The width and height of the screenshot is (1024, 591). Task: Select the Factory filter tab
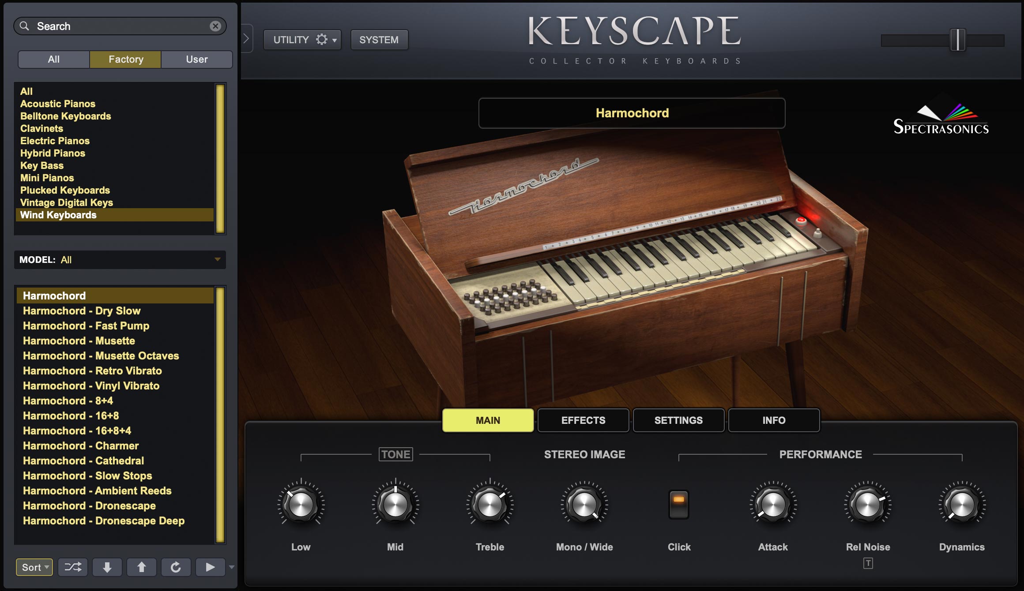(126, 59)
